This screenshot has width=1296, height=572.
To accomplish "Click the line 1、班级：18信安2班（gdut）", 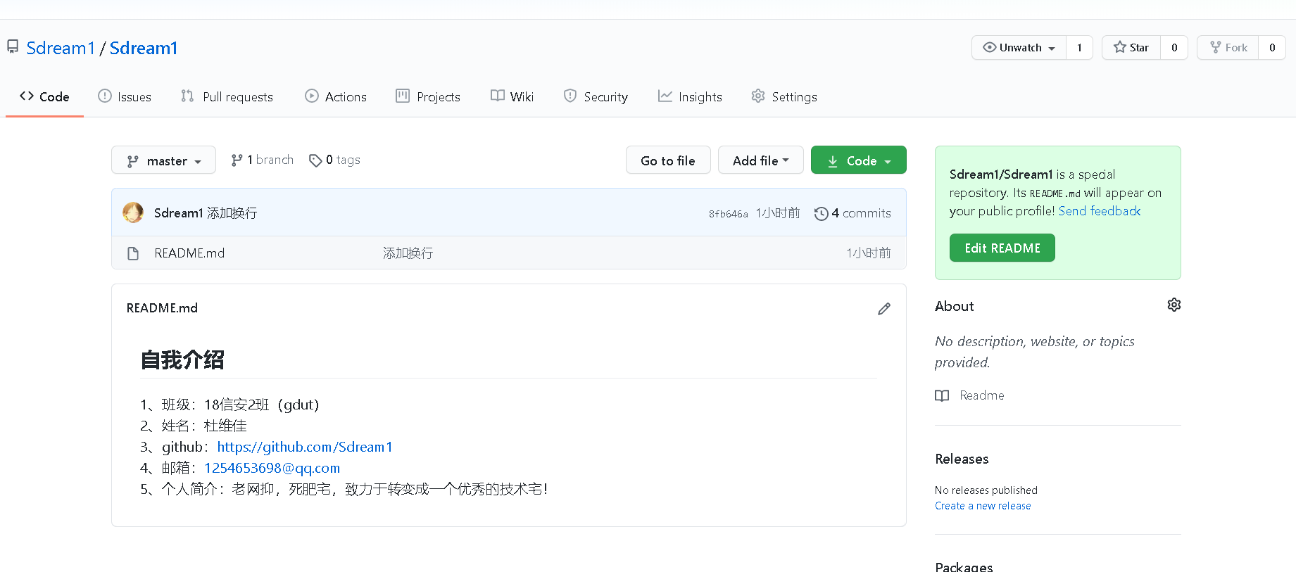I will (230, 405).
